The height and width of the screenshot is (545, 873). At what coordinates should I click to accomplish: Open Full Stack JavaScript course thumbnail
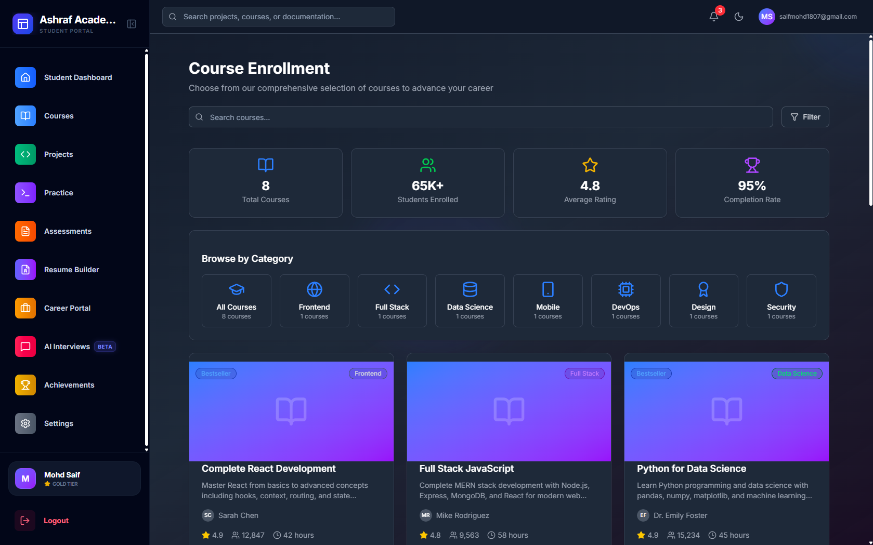[509, 411]
